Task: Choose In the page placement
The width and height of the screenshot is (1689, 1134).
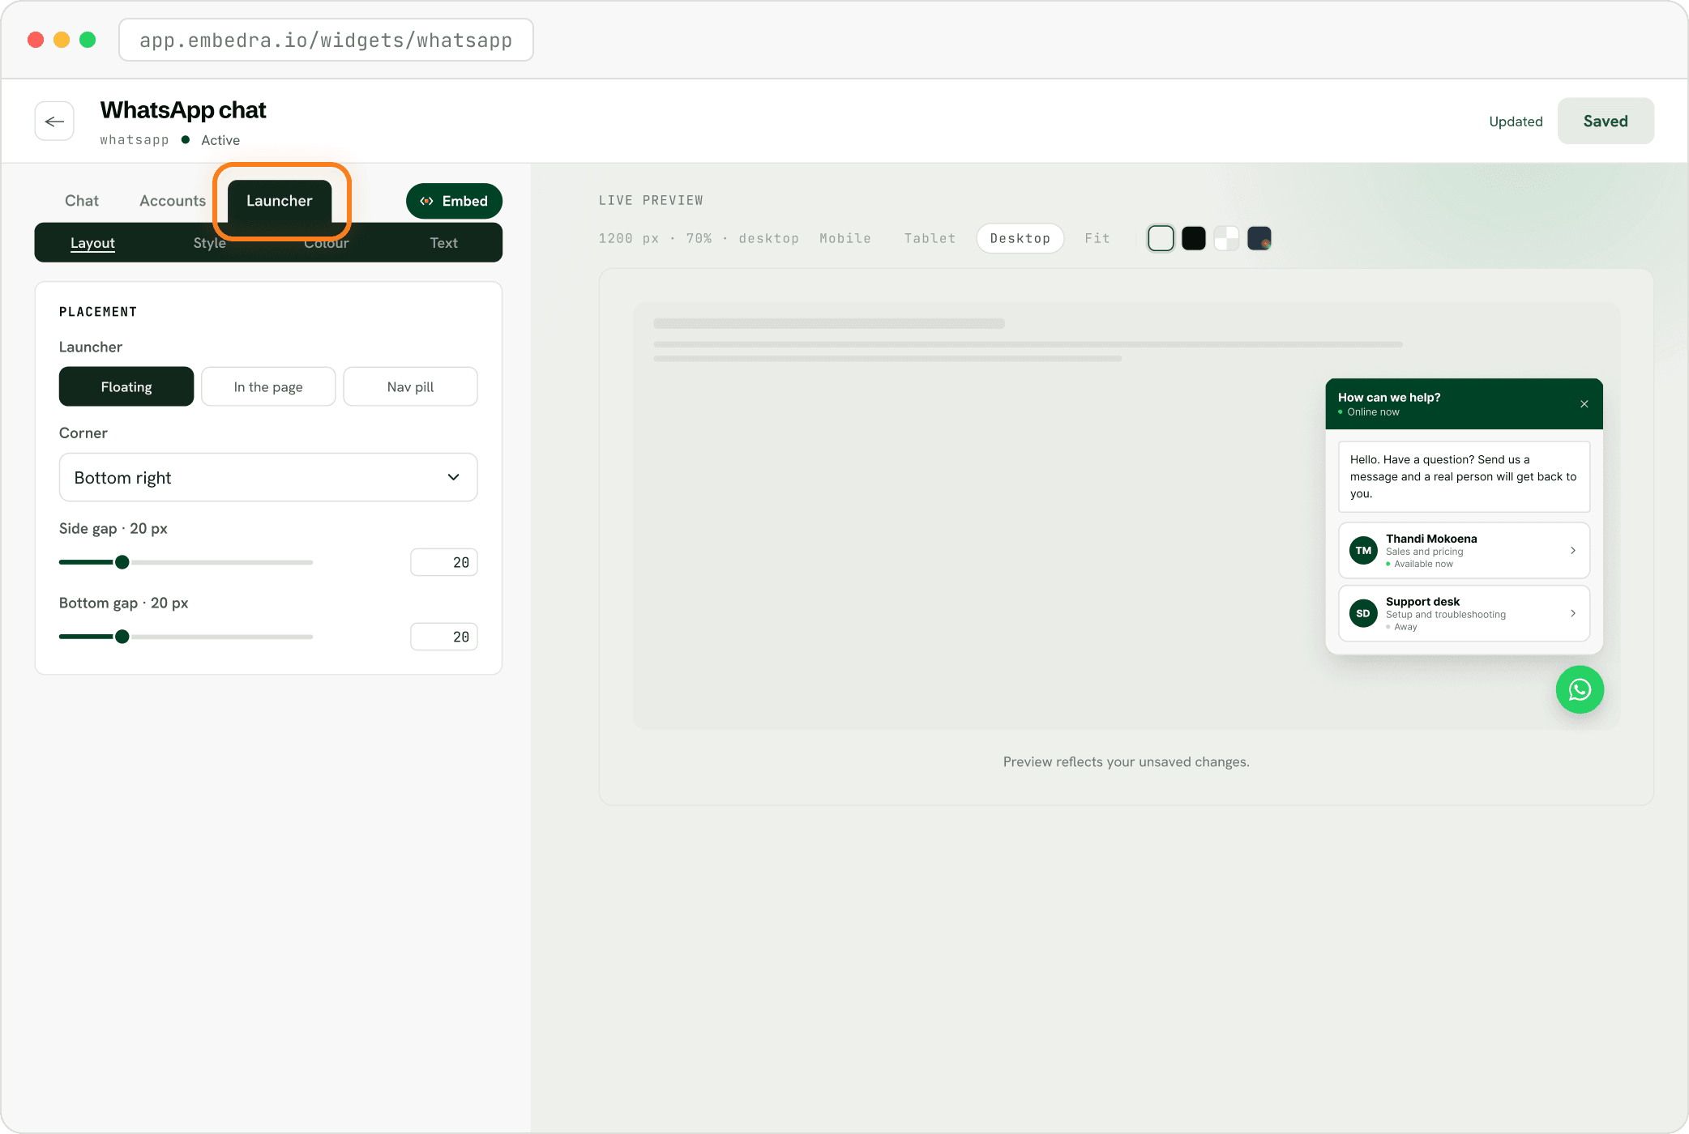Action: click(x=268, y=386)
